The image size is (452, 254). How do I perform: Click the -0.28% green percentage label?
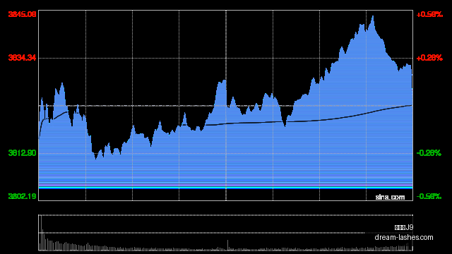[429, 153]
